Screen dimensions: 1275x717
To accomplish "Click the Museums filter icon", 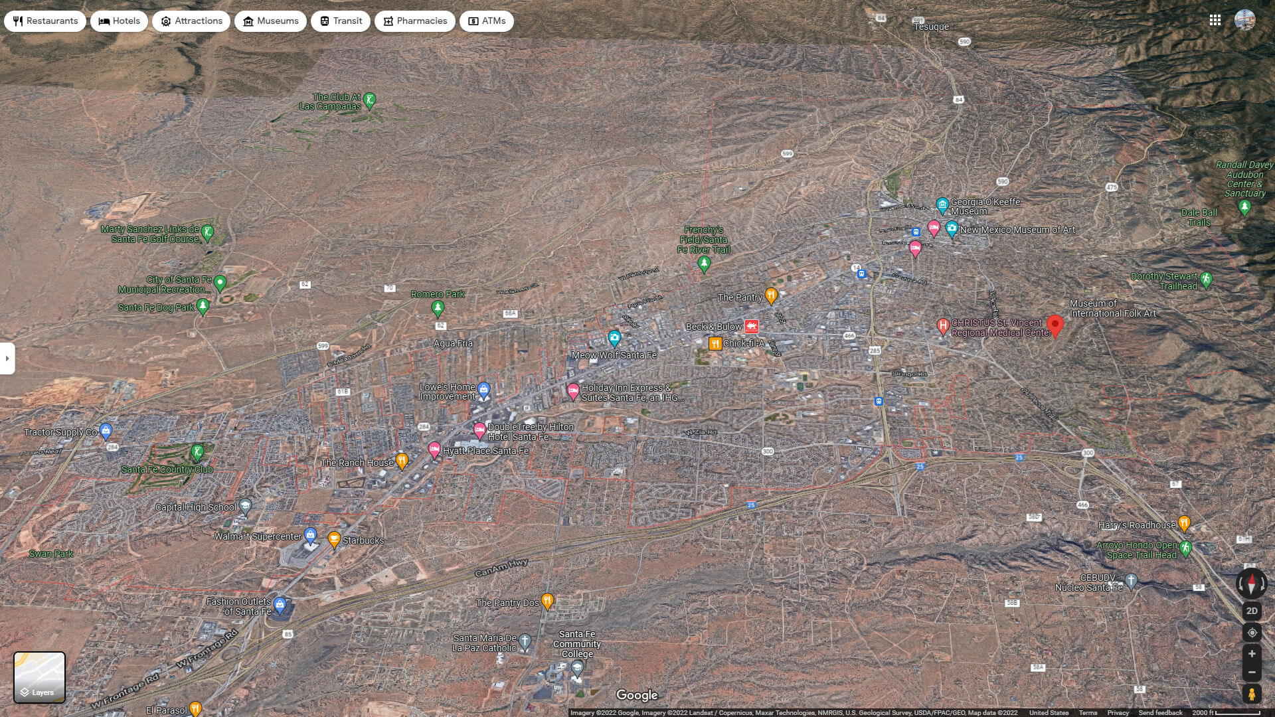I will [249, 21].
